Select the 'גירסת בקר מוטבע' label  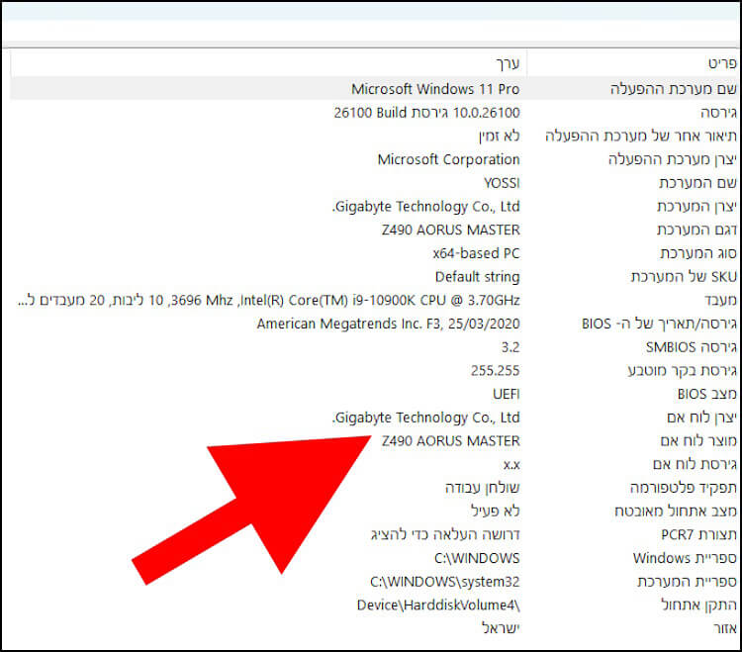click(683, 370)
